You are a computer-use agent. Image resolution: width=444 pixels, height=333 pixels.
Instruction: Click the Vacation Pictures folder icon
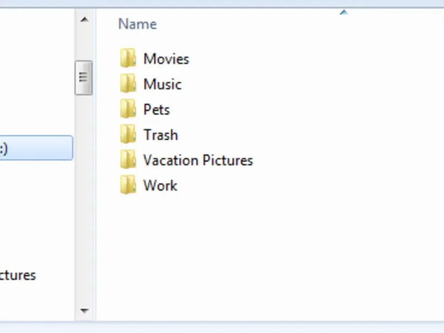128,160
